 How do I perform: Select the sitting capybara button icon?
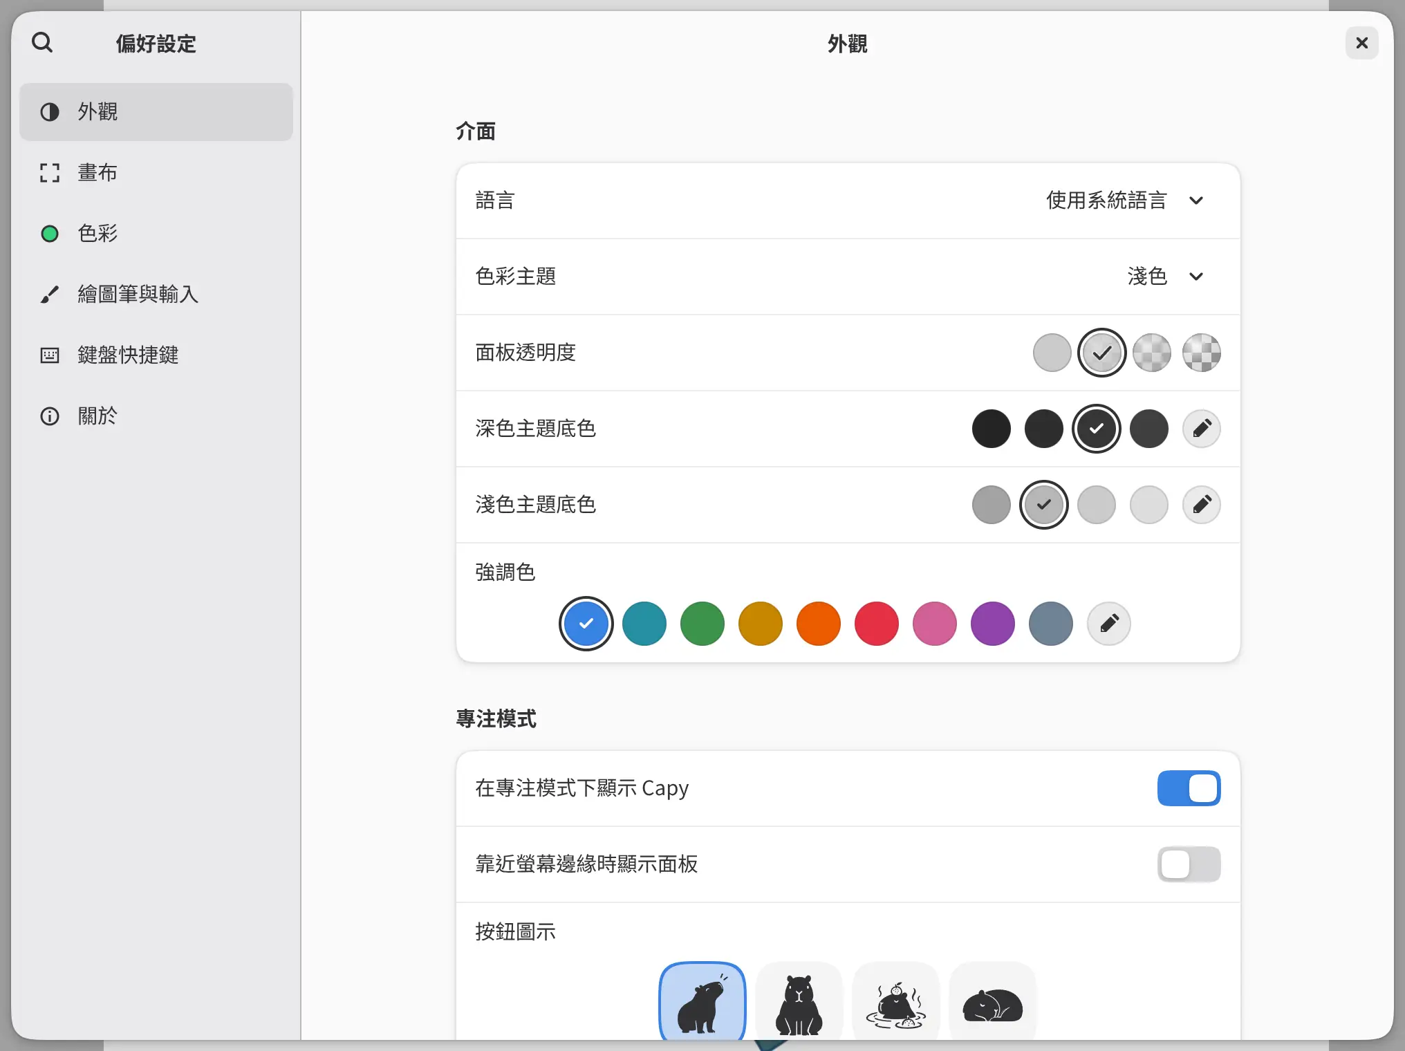(x=702, y=1002)
